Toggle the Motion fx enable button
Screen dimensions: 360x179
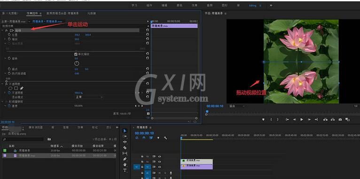(x=7, y=30)
